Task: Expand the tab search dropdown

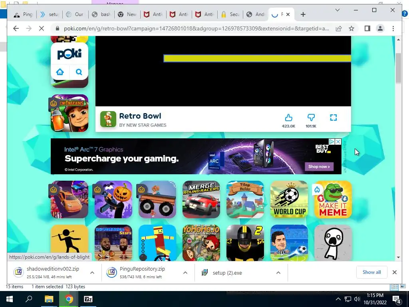Action: point(337,10)
